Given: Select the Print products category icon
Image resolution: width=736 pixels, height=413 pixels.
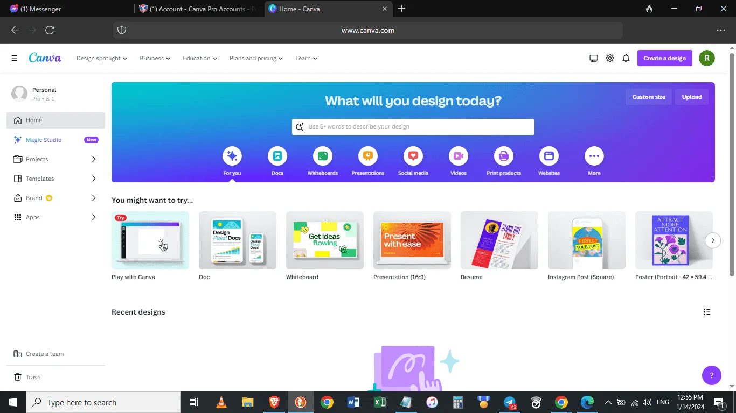Looking at the screenshot, I should (x=504, y=156).
